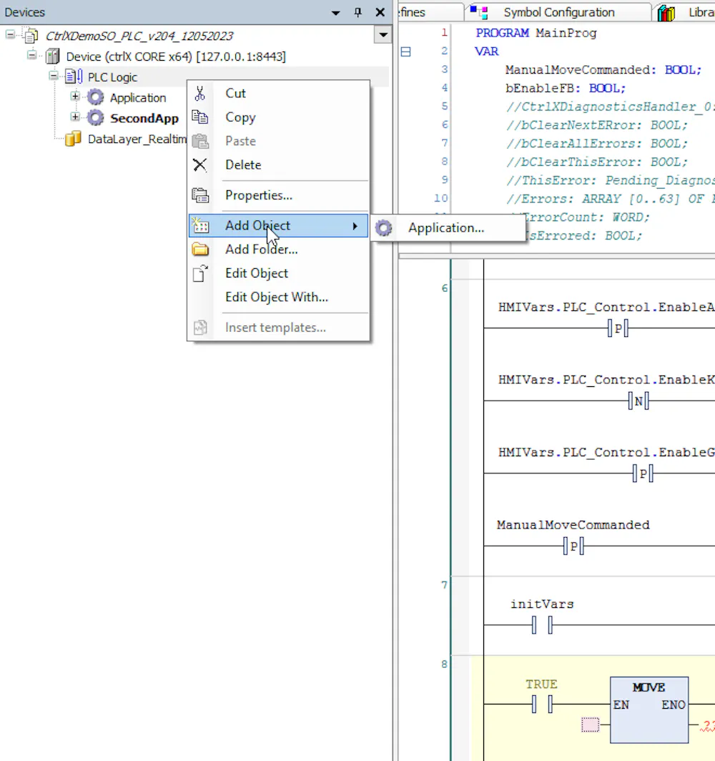
Task: Collapse the VAR block fold marker
Action: [406, 51]
